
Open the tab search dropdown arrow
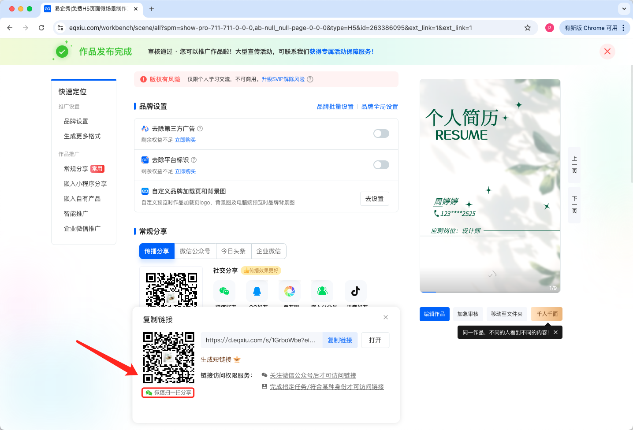point(624,9)
